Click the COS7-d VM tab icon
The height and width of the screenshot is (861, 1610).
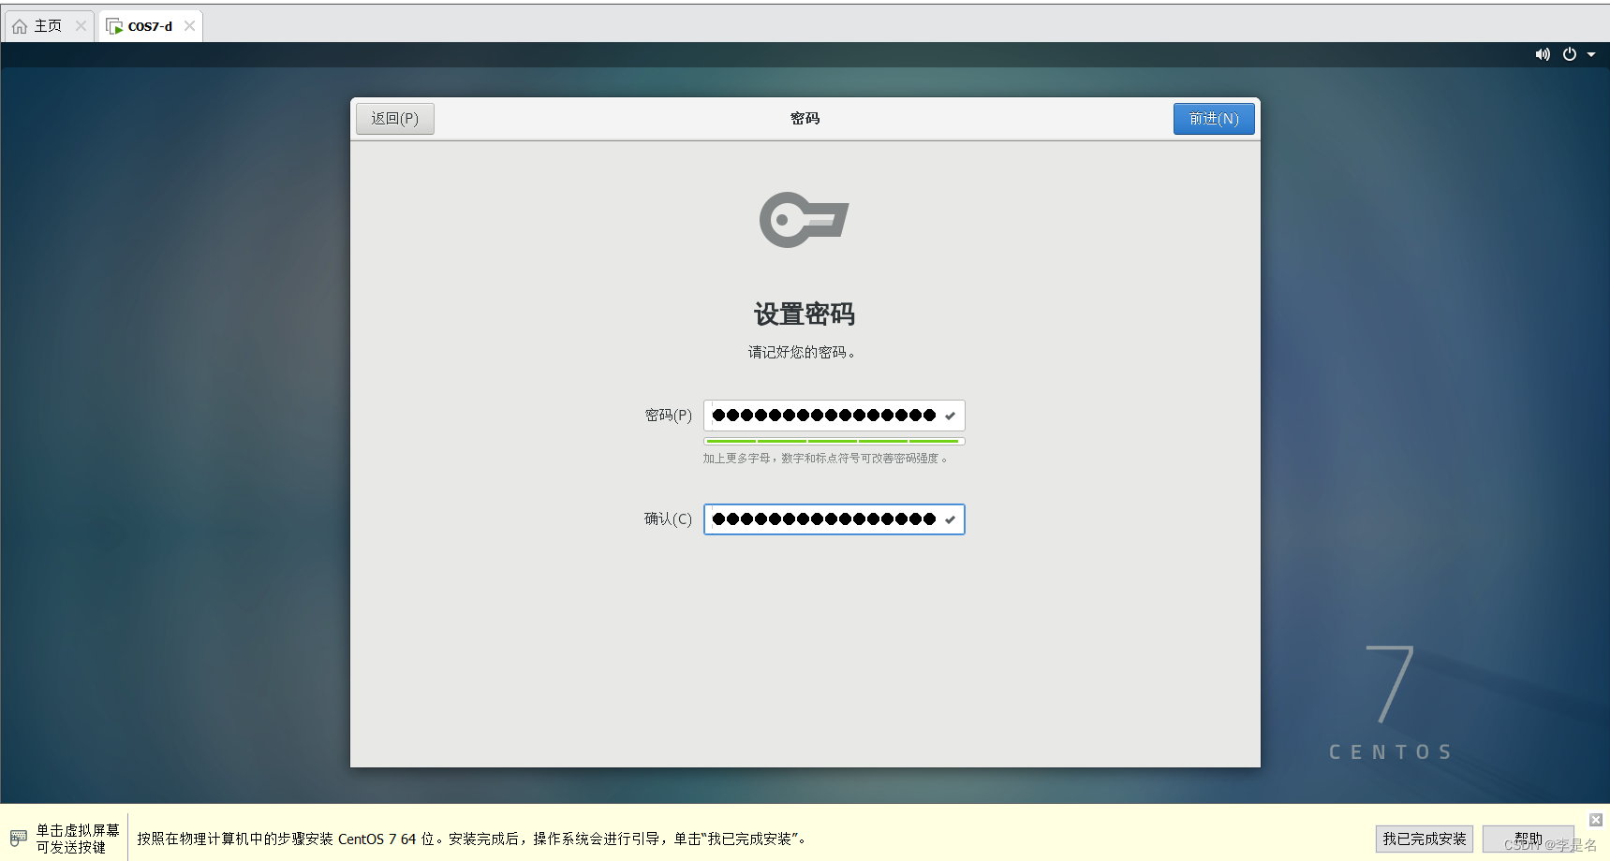[x=114, y=26]
